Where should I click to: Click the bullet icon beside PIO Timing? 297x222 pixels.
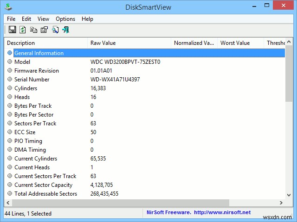(x=10, y=141)
